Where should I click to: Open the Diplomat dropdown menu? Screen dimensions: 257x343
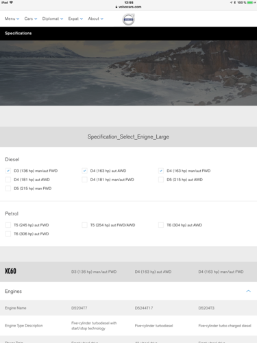click(x=53, y=19)
